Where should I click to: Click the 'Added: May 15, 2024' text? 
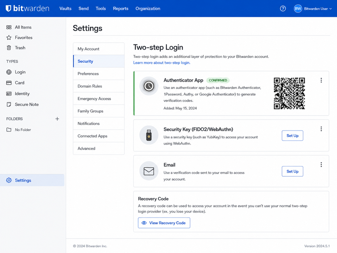[x=180, y=108]
